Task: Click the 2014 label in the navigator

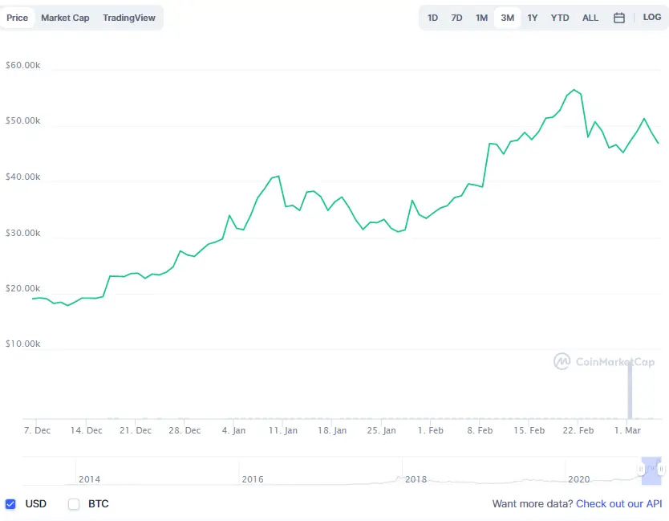Action: click(x=90, y=479)
